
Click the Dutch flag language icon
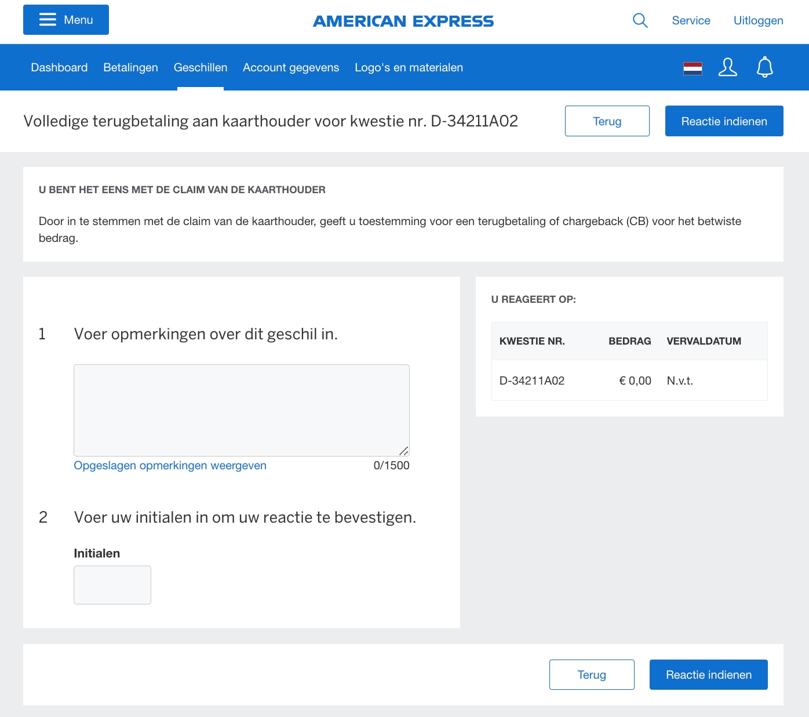[x=693, y=67]
